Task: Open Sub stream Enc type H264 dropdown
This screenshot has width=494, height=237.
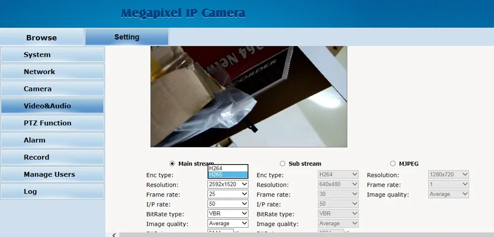Action: click(x=338, y=174)
